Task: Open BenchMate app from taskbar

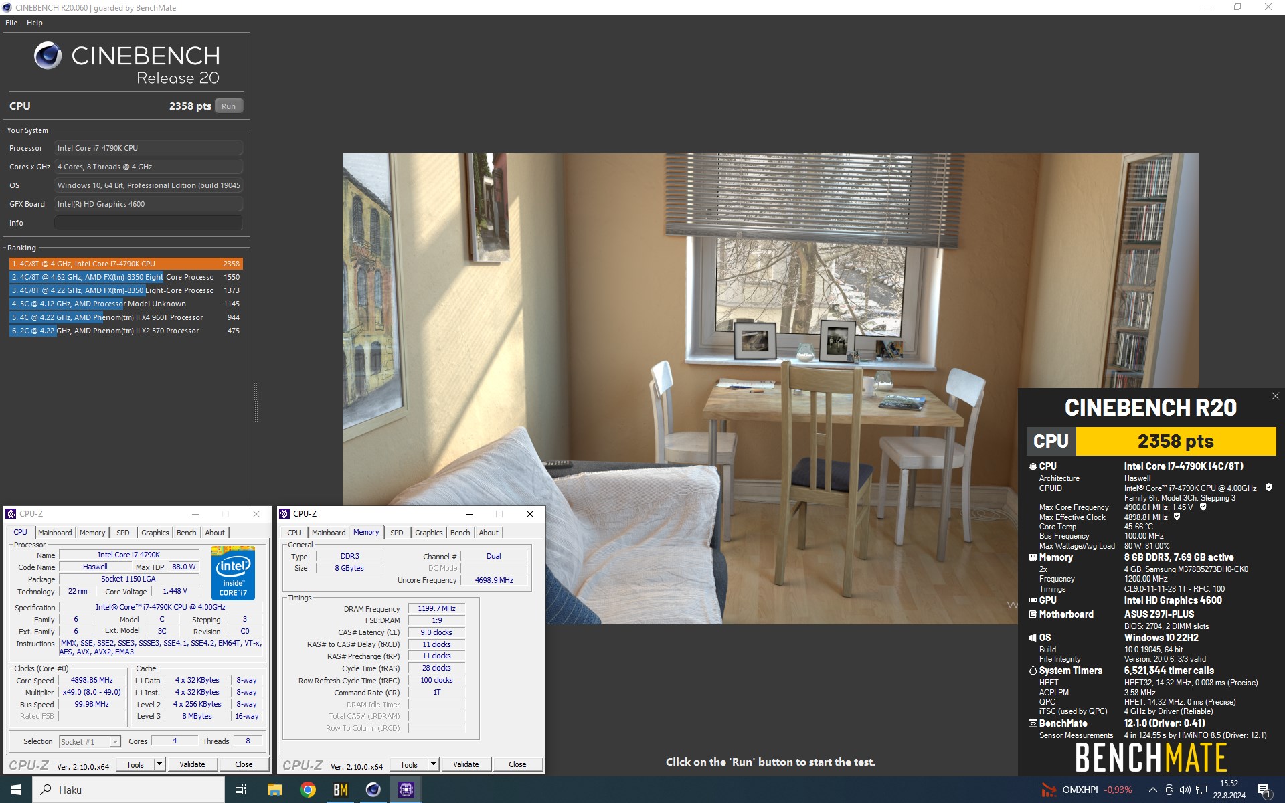Action: coord(341,790)
